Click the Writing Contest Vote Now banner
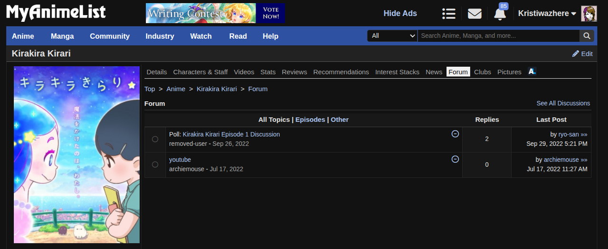 (215, 13)
